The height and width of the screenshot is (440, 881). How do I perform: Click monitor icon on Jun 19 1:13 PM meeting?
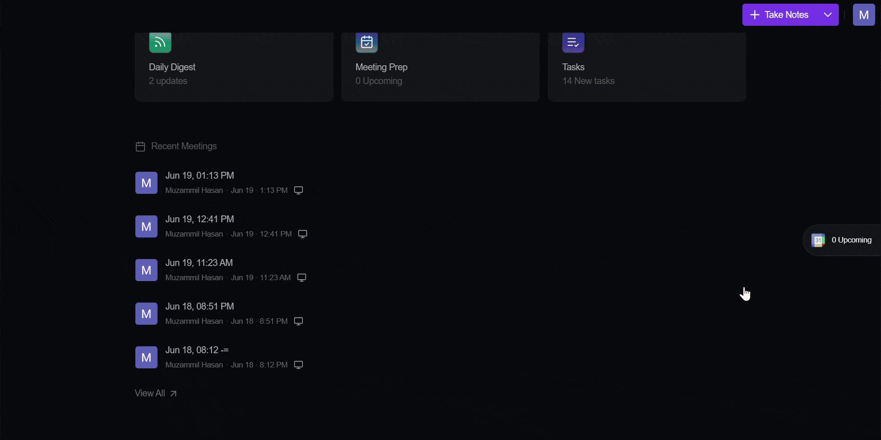[298, 190]
